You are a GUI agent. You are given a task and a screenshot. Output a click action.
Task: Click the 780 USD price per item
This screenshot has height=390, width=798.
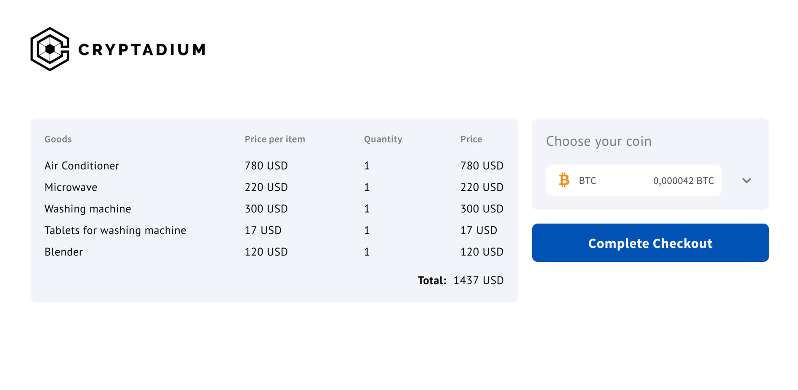pyautogui.click(x=266, y=166)
